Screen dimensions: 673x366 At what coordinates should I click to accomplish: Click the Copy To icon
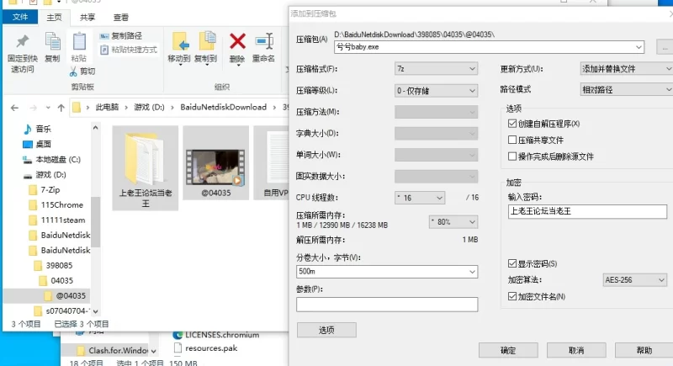tap(207, 42)
